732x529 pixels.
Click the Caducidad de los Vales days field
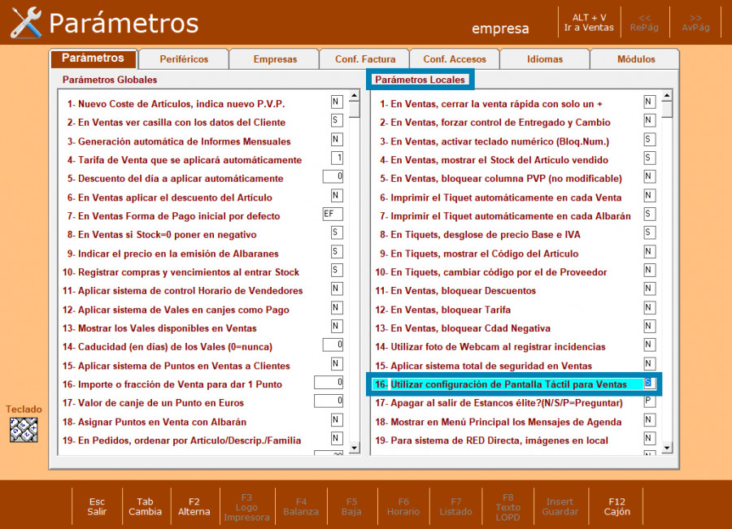(x=333, y=345)
